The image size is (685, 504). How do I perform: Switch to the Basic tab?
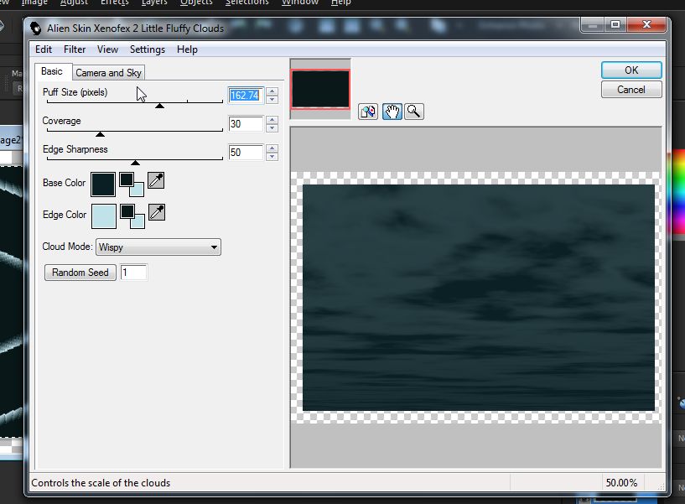pos(51,71)
